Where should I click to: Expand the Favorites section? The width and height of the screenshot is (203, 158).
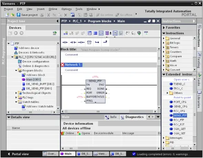(x=164, y=27)
